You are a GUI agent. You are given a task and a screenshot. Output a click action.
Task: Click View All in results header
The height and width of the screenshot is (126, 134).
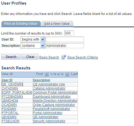pyautogui.click(x=7, y=74)
